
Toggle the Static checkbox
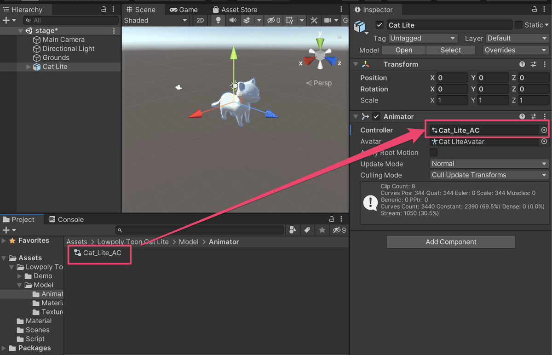coord(518,25)
